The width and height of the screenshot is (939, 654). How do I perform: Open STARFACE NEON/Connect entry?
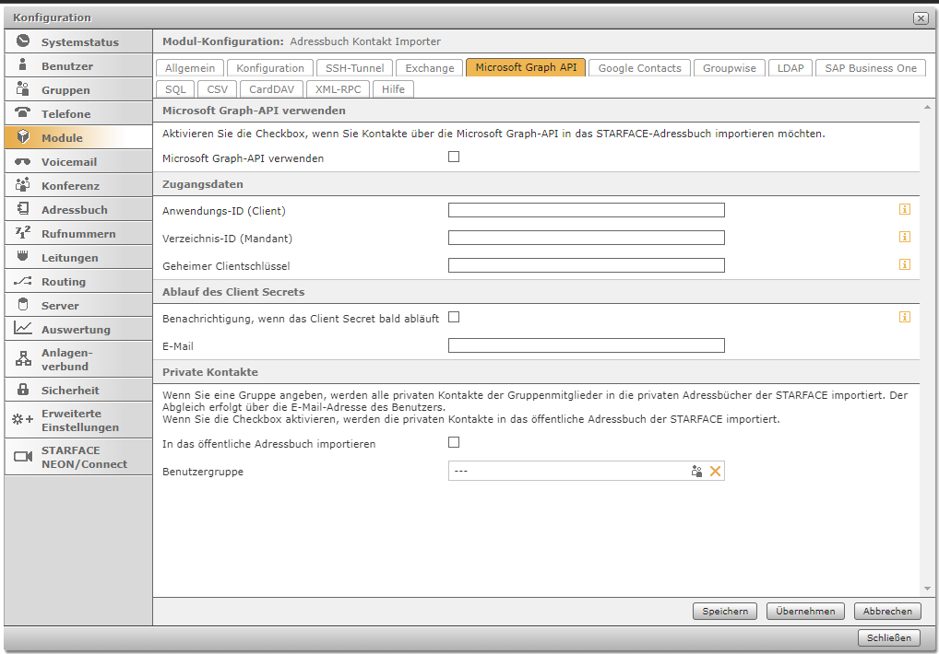(78, 457)
